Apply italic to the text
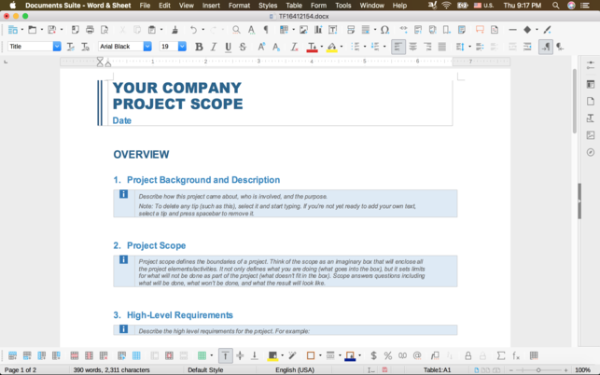Image resolution: width=600 pixels, height=375 pixels. click(x=214, y=47)
